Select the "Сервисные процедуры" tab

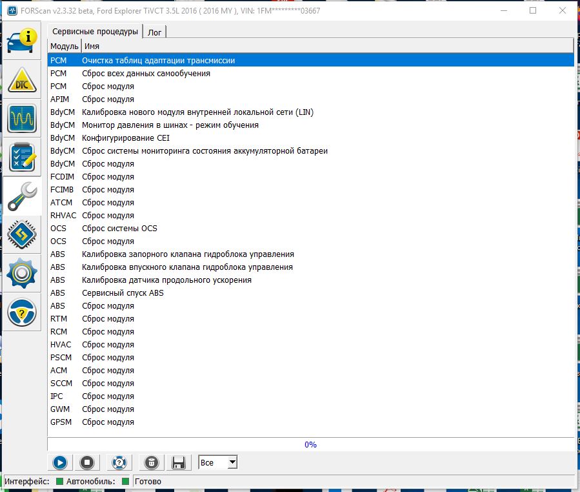click(x=95, y=31)
